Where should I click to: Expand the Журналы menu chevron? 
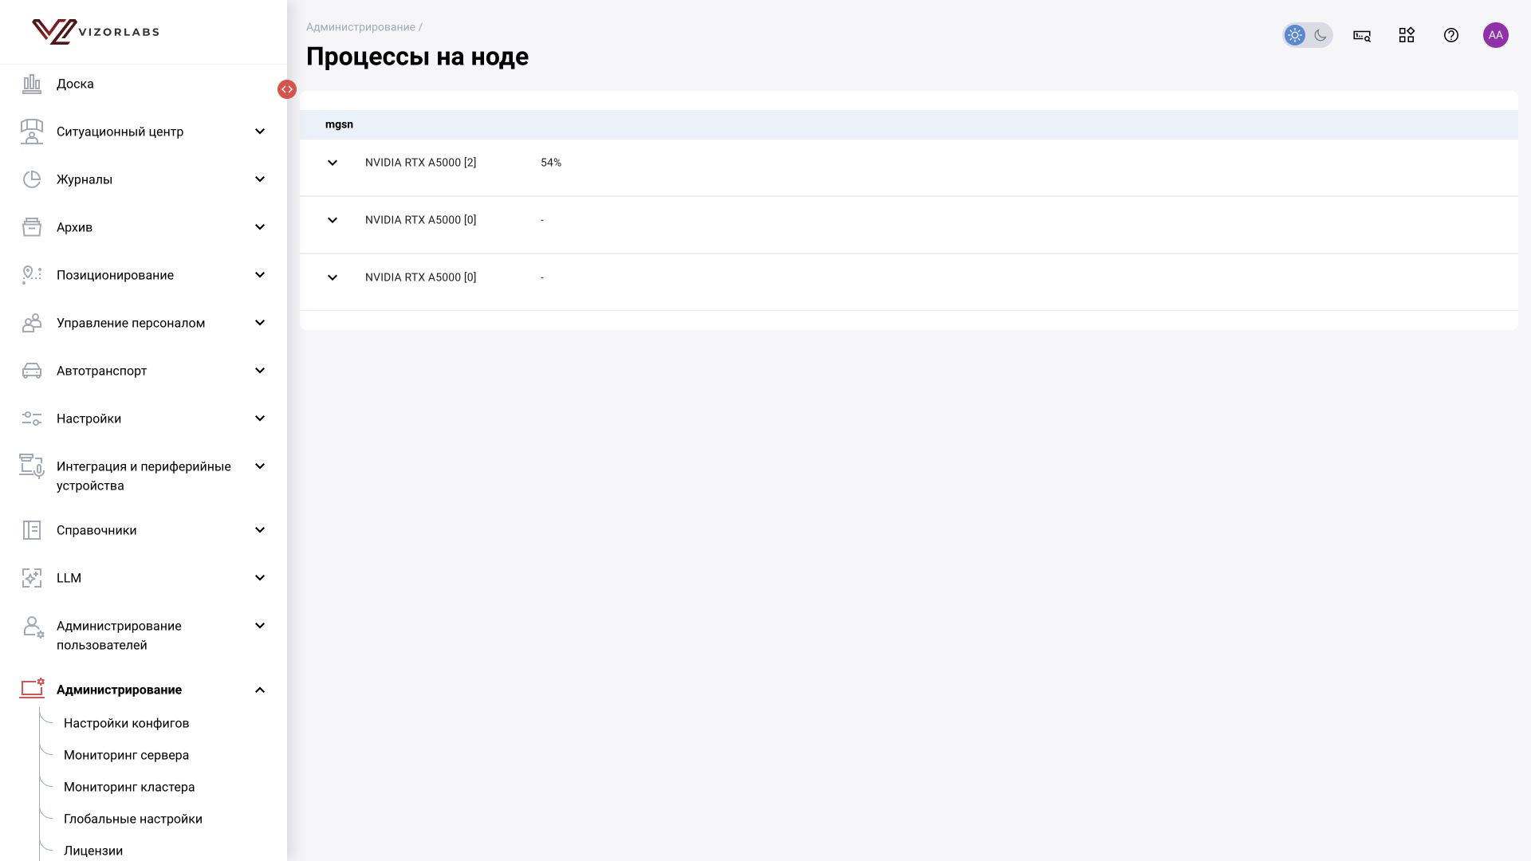click(x=260, y=179)
